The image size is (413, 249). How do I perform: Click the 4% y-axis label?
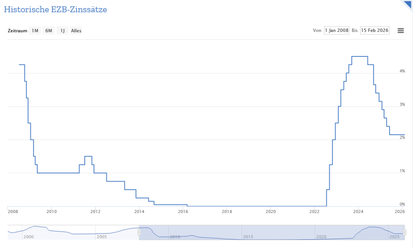[x=402, y=71]
